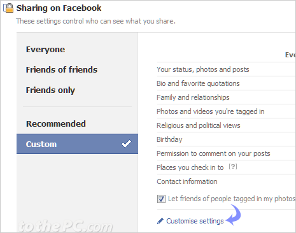Click the Your status, photos and posts row
The width and height of the screenshot is (296, 233).
(x=226, y=69)
